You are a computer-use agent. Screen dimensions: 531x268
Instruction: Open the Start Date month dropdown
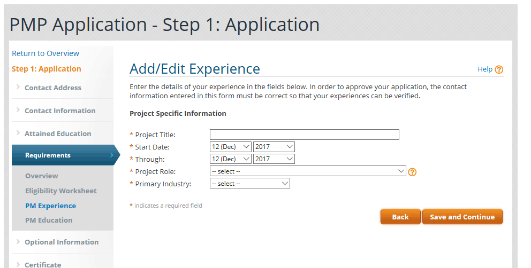231,146
